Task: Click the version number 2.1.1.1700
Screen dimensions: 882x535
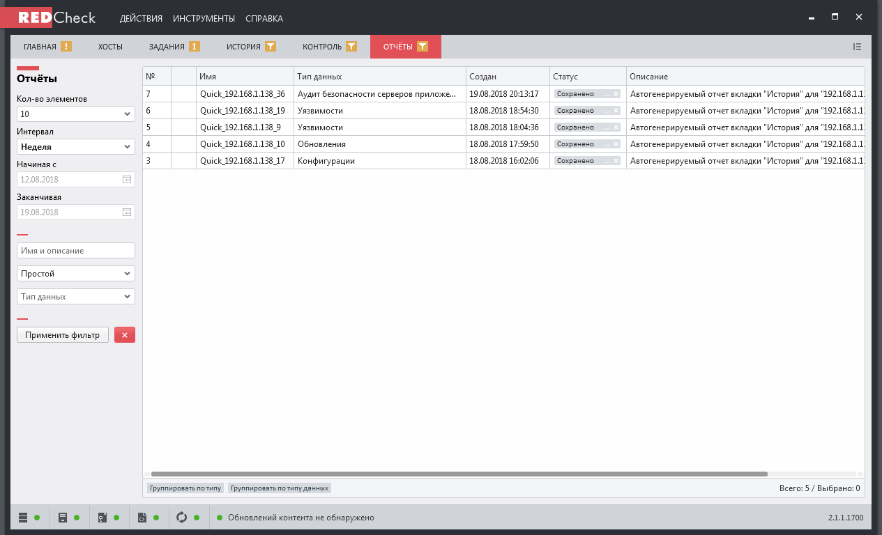Action: [845, 518]
